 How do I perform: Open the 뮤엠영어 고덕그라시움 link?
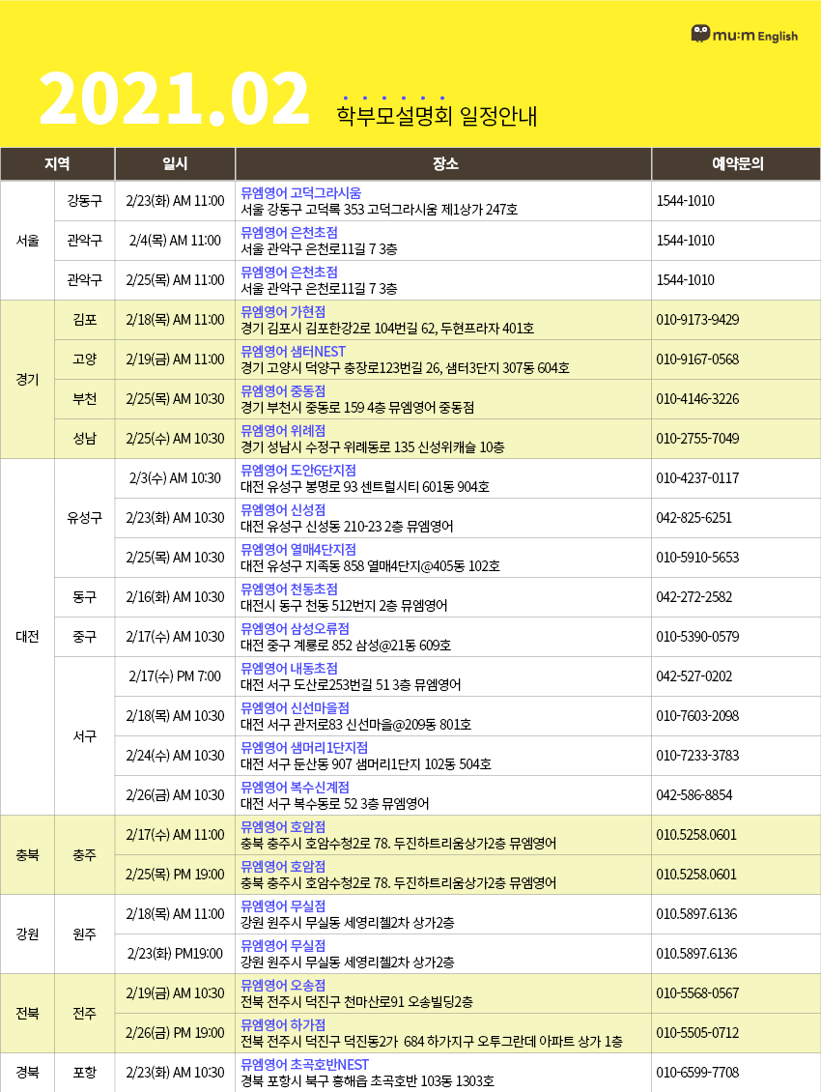click(x=300, y=193)
